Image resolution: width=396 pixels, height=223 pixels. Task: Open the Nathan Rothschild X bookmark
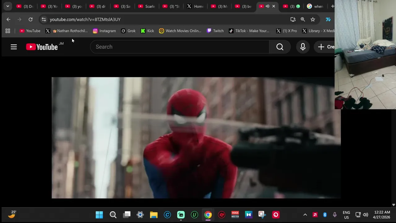pyautogui.click(x=67, y=31)
